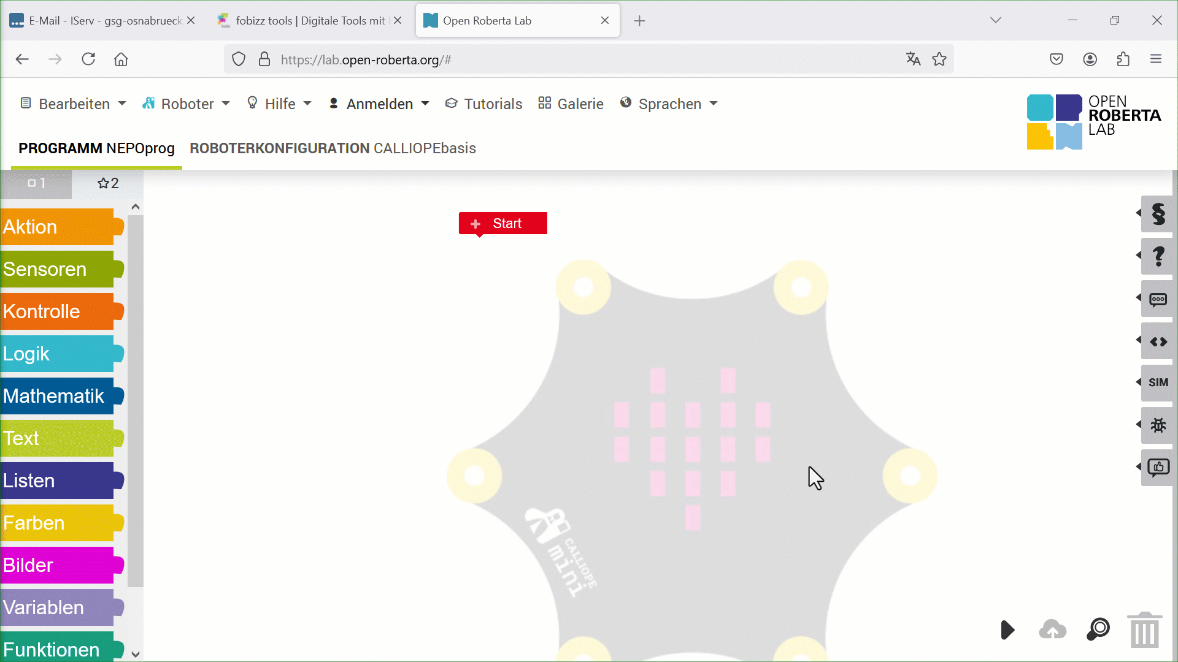Open the SIM simulation panel

point(1158,382)
